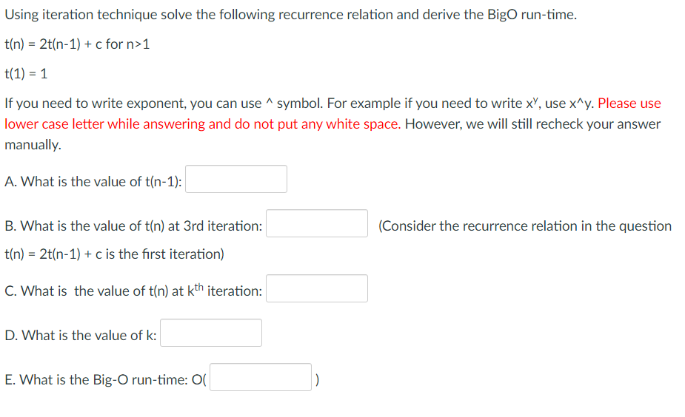Focus the Big-O run-time answer field

261,377
